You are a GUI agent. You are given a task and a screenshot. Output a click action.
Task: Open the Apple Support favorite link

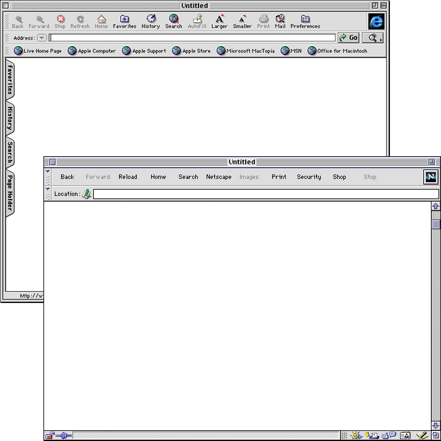tap(144, 51)
